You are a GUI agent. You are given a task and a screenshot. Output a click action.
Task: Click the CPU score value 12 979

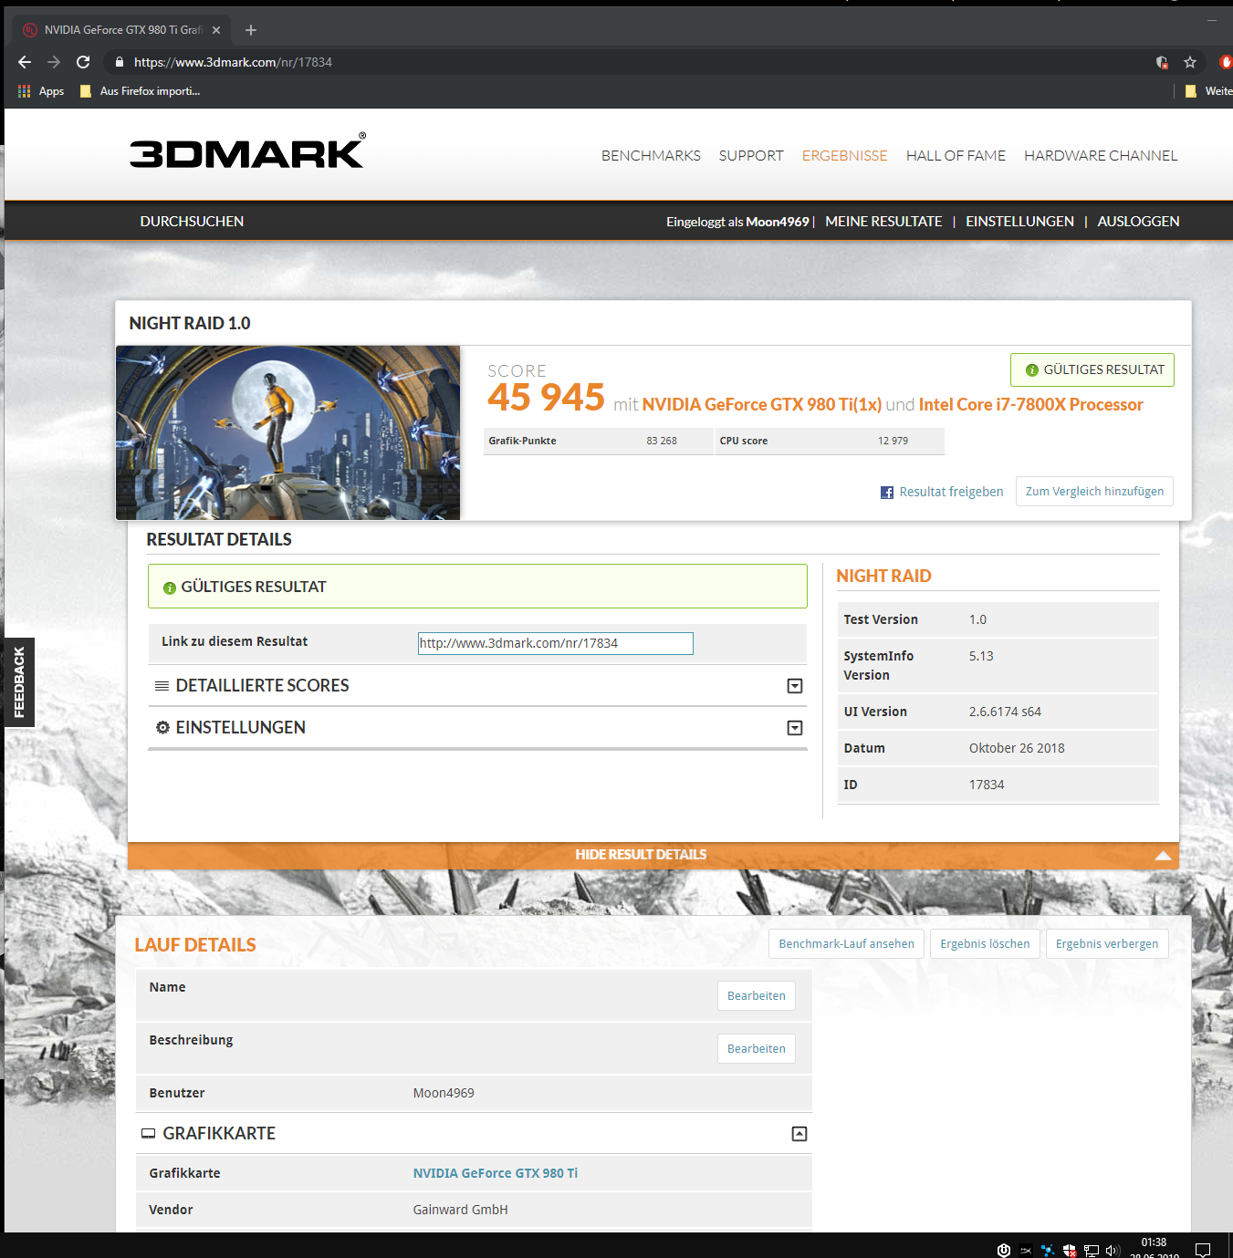tap(893, 441)
